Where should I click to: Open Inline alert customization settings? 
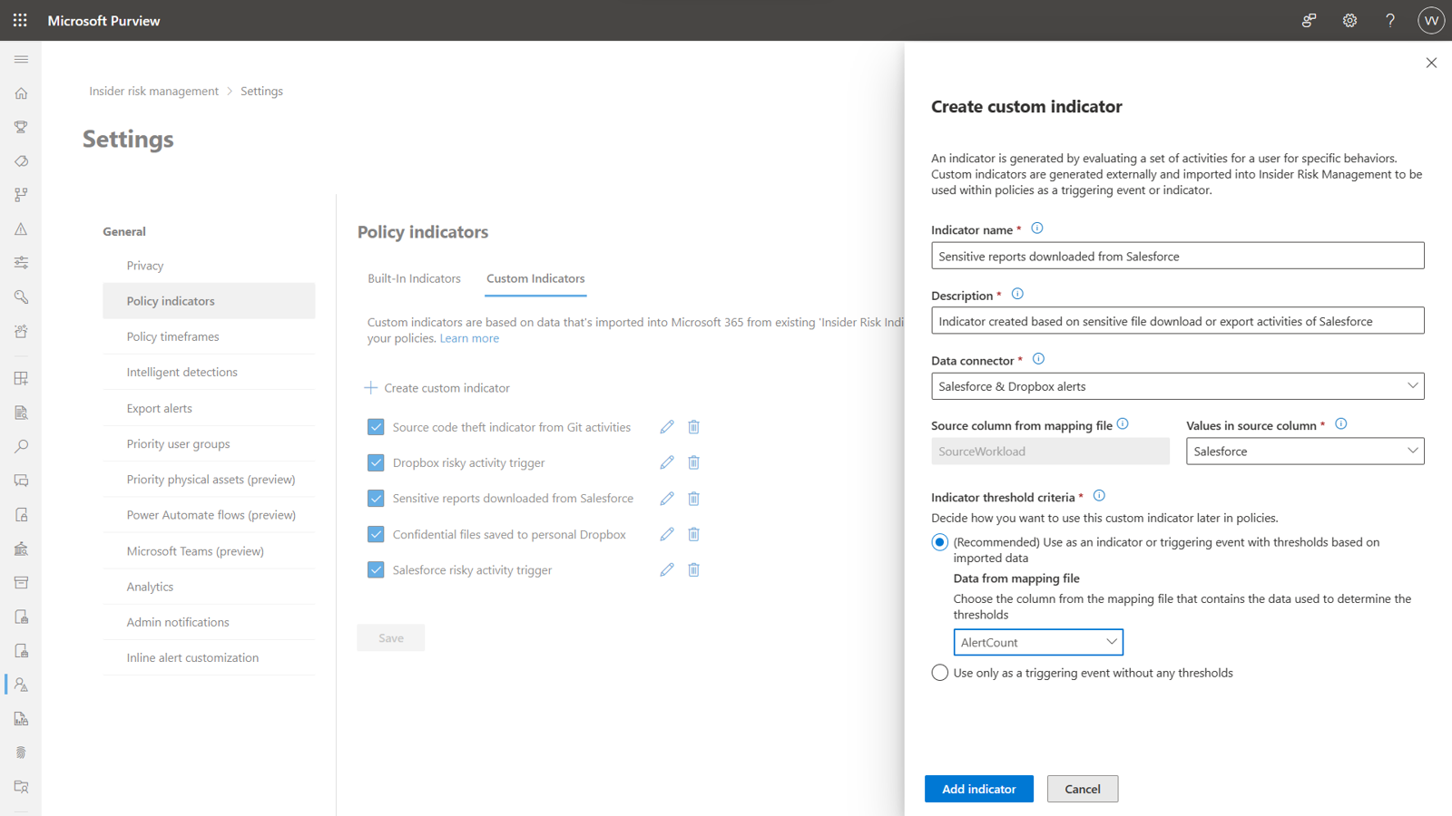tap(209, 657)
